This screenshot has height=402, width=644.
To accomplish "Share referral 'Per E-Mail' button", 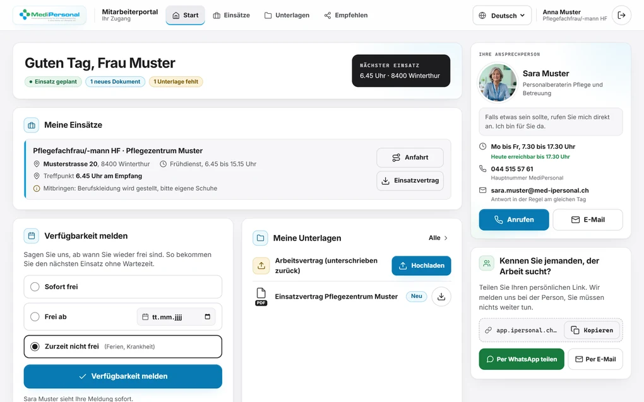I will [x=595, y=359].
